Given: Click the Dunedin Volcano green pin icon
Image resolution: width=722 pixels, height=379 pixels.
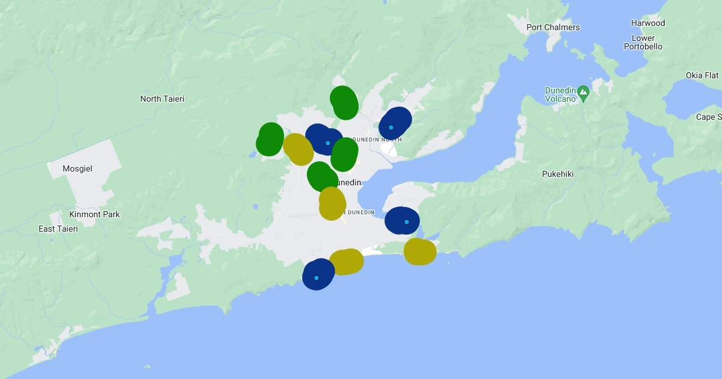Looking at the screenshot, I should [x=582, y=93].
